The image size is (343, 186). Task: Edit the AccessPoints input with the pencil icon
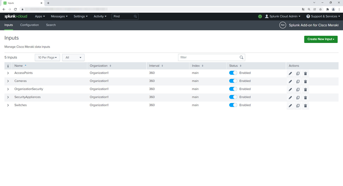[290, 73]
